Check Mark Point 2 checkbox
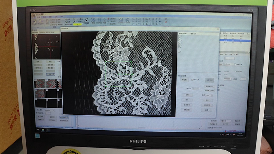 179,38
